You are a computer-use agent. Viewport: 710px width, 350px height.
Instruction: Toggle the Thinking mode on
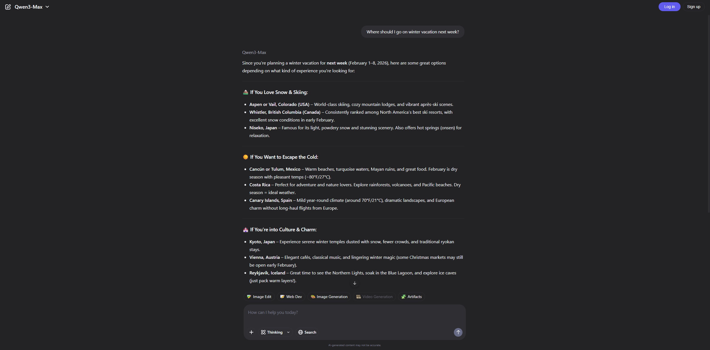[272, 332]
